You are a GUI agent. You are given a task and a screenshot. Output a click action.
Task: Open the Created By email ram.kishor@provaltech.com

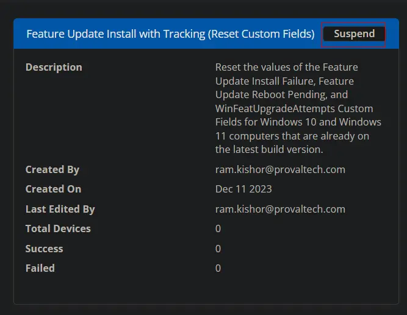coord(280,169)
